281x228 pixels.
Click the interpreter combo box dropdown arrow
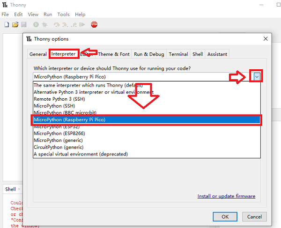(x=257, y=77)
